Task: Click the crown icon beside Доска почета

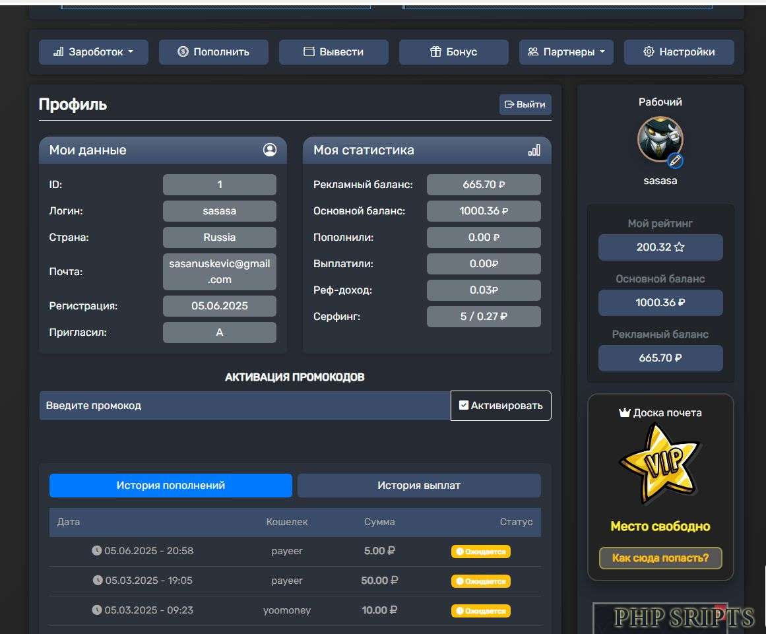Action: pos(624,413)
